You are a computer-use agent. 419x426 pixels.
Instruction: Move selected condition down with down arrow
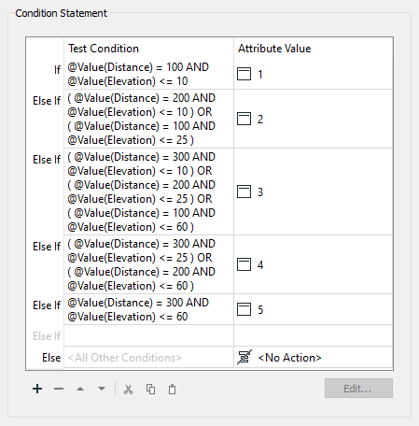pyautogui.click(x=102, y=389)
